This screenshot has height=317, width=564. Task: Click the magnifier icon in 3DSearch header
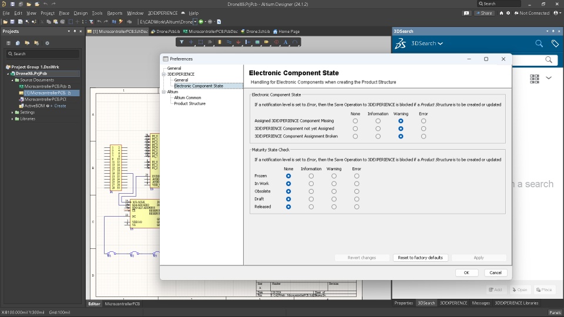[539, 43]
